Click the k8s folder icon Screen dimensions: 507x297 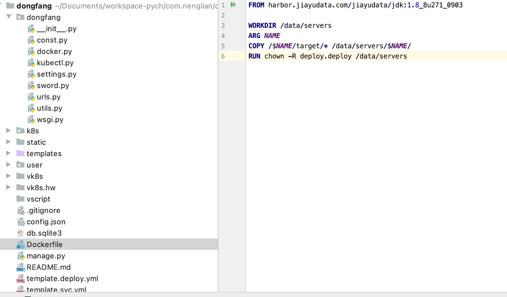click(x=20, y=130)
